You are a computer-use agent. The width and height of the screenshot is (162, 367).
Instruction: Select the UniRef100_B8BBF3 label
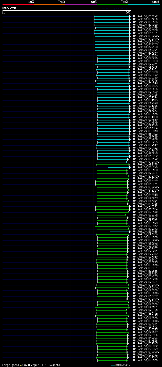click(145, 61)
